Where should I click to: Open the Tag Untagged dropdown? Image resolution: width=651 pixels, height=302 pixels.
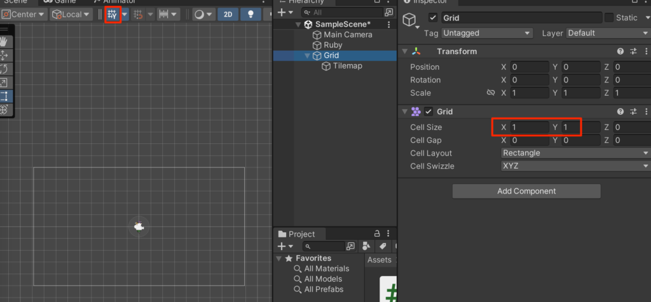point(486,33)
